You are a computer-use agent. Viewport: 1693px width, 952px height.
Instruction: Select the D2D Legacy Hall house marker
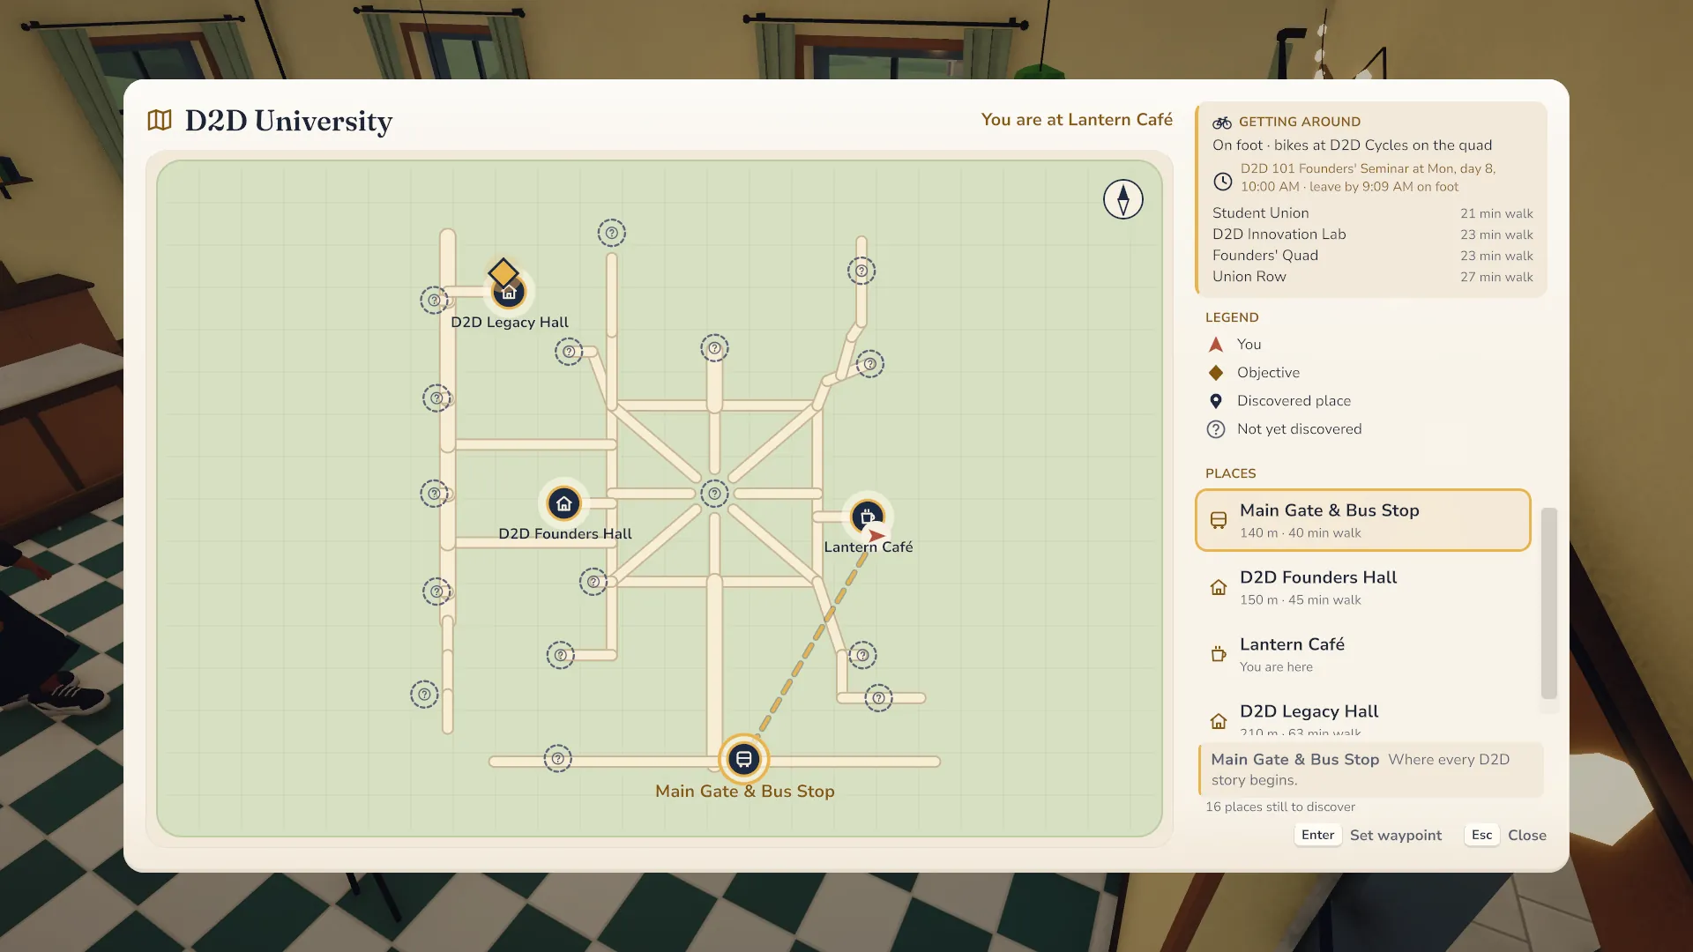click(509, 293)
